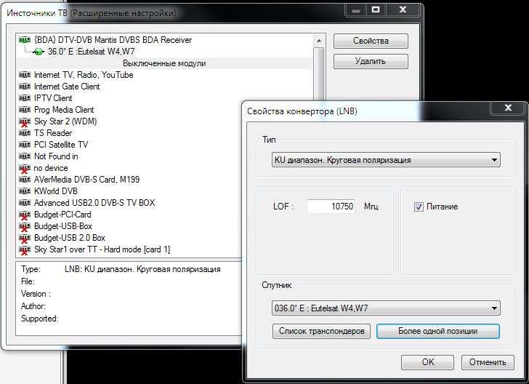Select the green satellite icon for Eutelsat W4,W7
This screenshot has height=384, width=529.
pyautogui.click(x=39, y=52)
